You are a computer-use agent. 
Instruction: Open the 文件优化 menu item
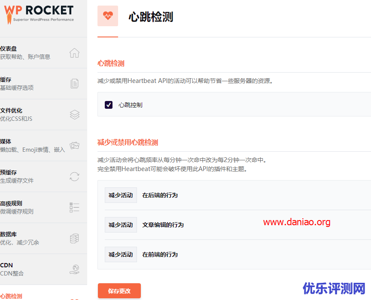[43, 115]
